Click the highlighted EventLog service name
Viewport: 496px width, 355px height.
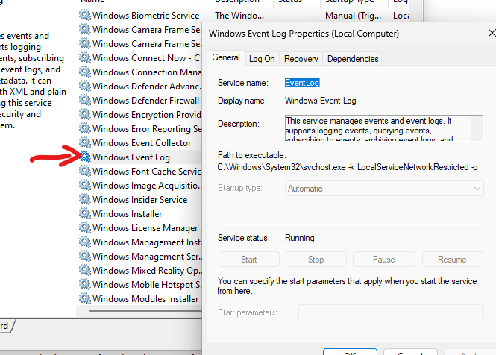[302, 83]
